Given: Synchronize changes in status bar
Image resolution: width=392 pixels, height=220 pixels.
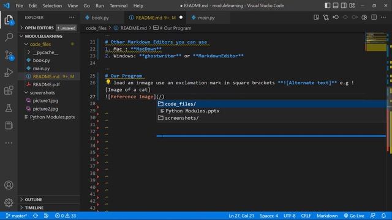Looking at the screenshot, I should pyautogui.click(x=36, y=216).
